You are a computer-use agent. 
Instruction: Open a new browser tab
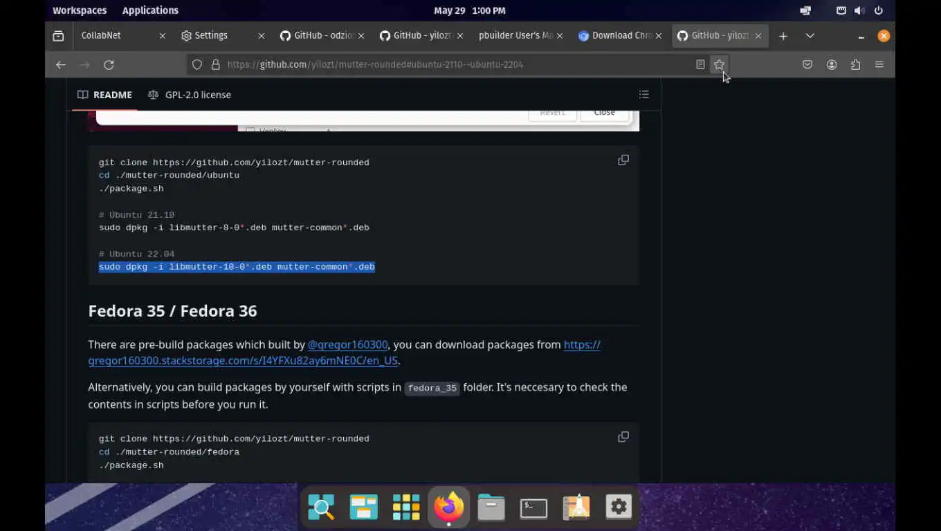click(x=783, y=36)
